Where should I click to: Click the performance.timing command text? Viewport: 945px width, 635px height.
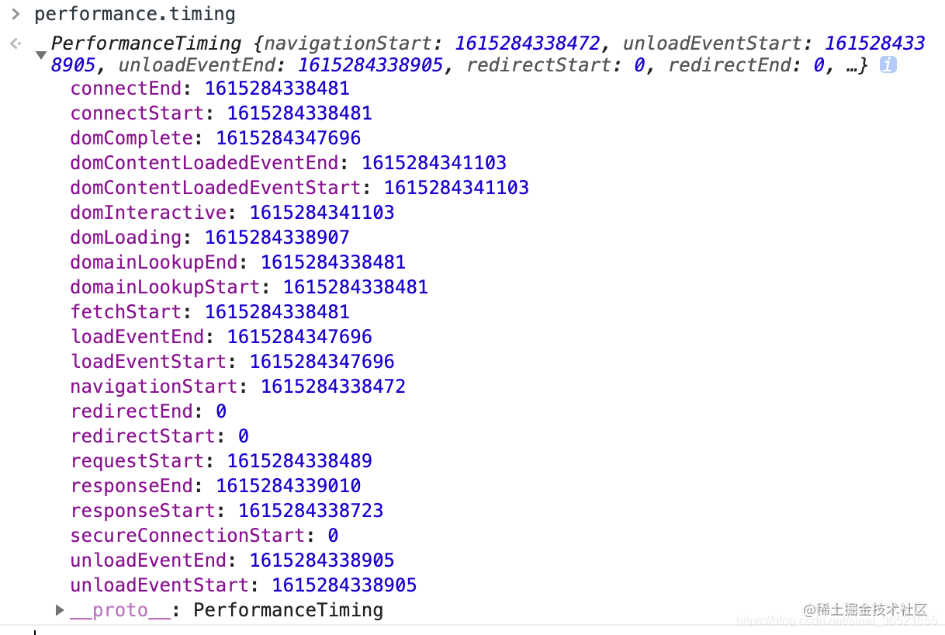pos(135,14)
